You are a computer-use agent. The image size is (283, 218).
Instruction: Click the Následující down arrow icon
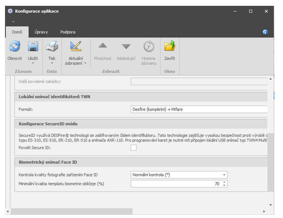click(126, 47)
